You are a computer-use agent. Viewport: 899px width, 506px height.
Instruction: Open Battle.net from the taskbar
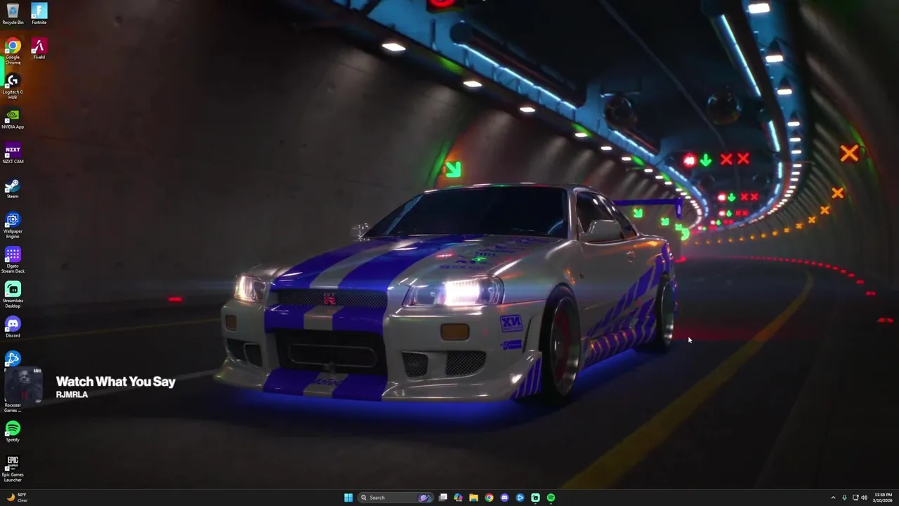(520, 498)
